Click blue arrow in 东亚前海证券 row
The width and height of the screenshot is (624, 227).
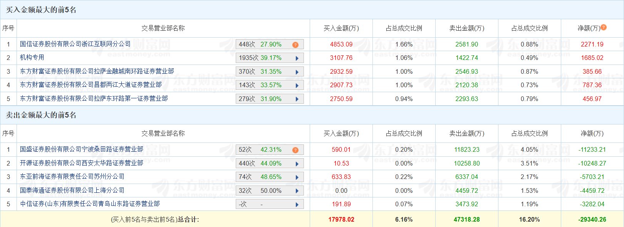pyautogui.click(x=297, y=177)
